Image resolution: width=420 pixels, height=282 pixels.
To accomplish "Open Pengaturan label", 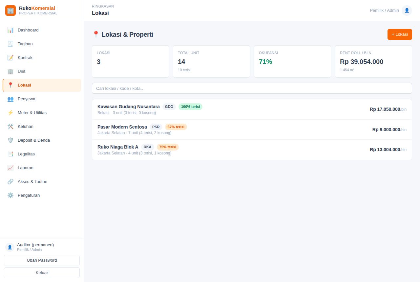I will click(x=29, y=195).
